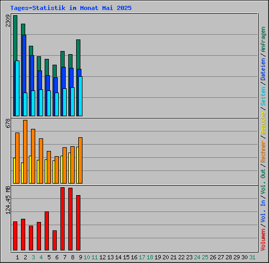This screenshot has width=269, height=263.
Task: Click the axis maximum value '2309'
Action: [x=8, y=21]
